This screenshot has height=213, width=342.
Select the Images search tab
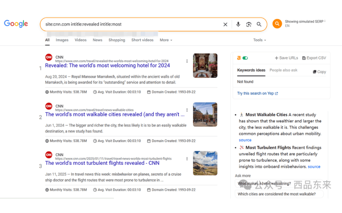click(62, 40)
